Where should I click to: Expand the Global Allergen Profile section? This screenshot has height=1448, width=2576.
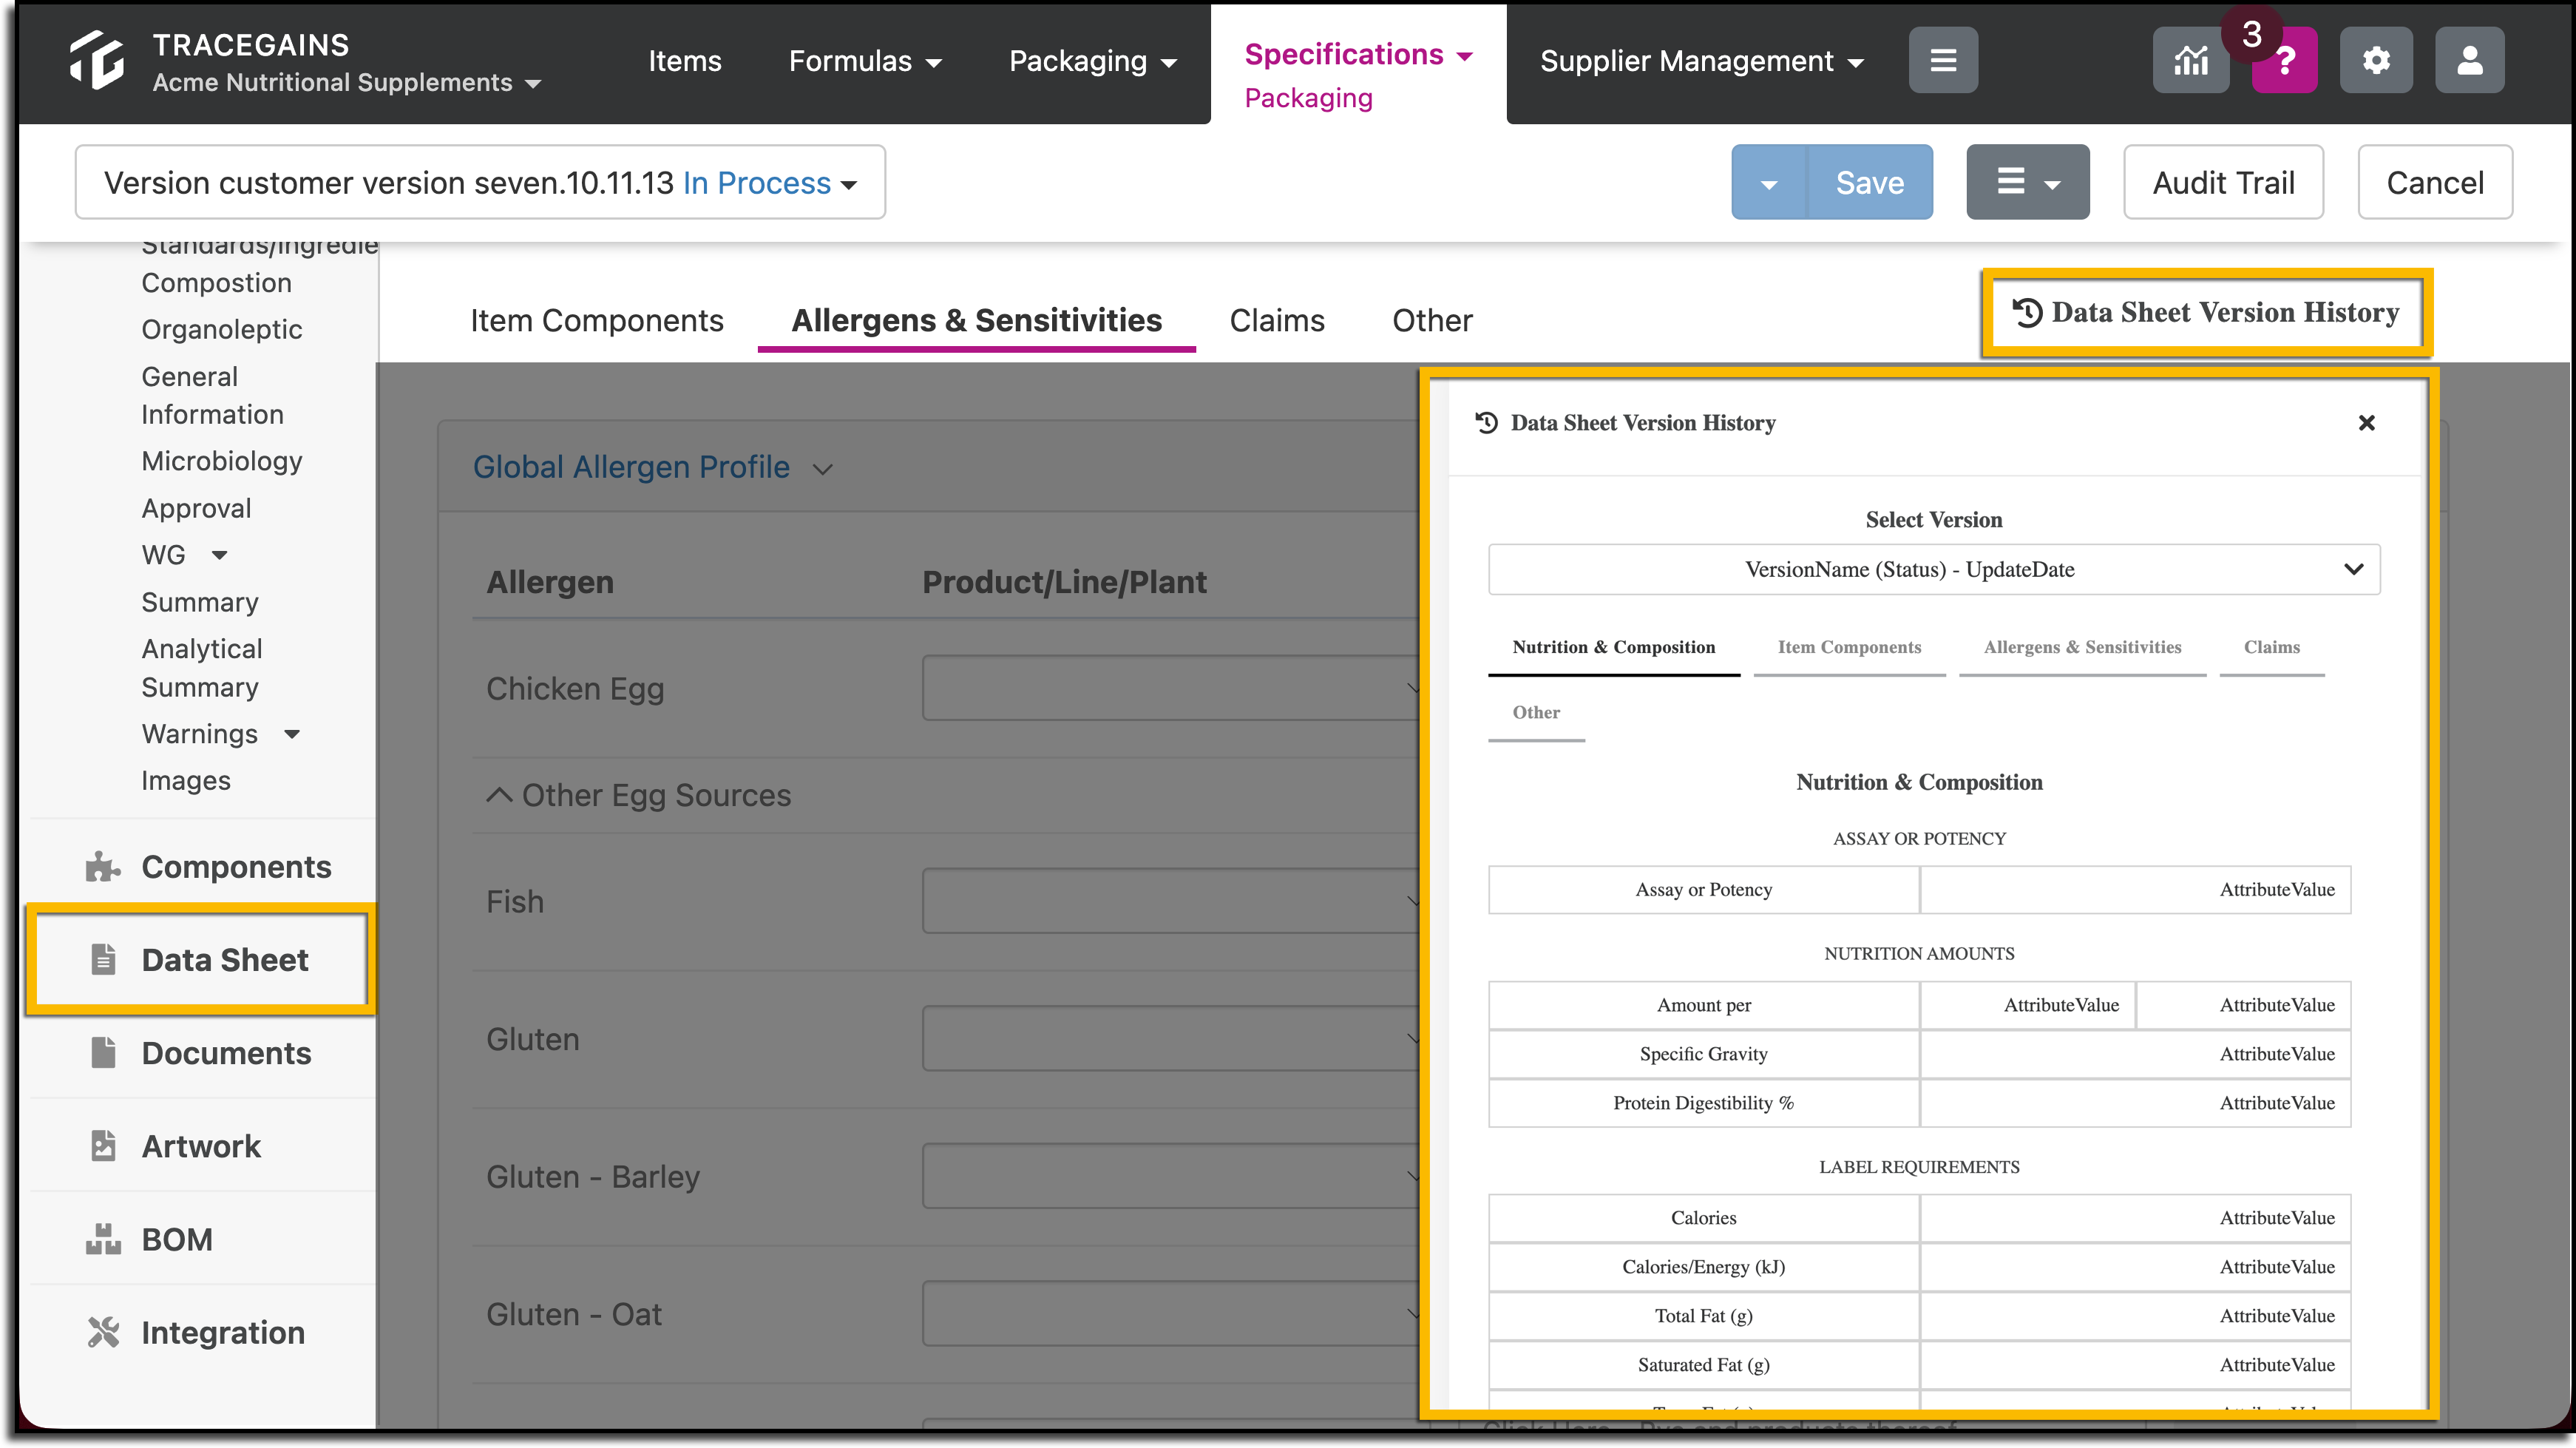coord(652,467)
